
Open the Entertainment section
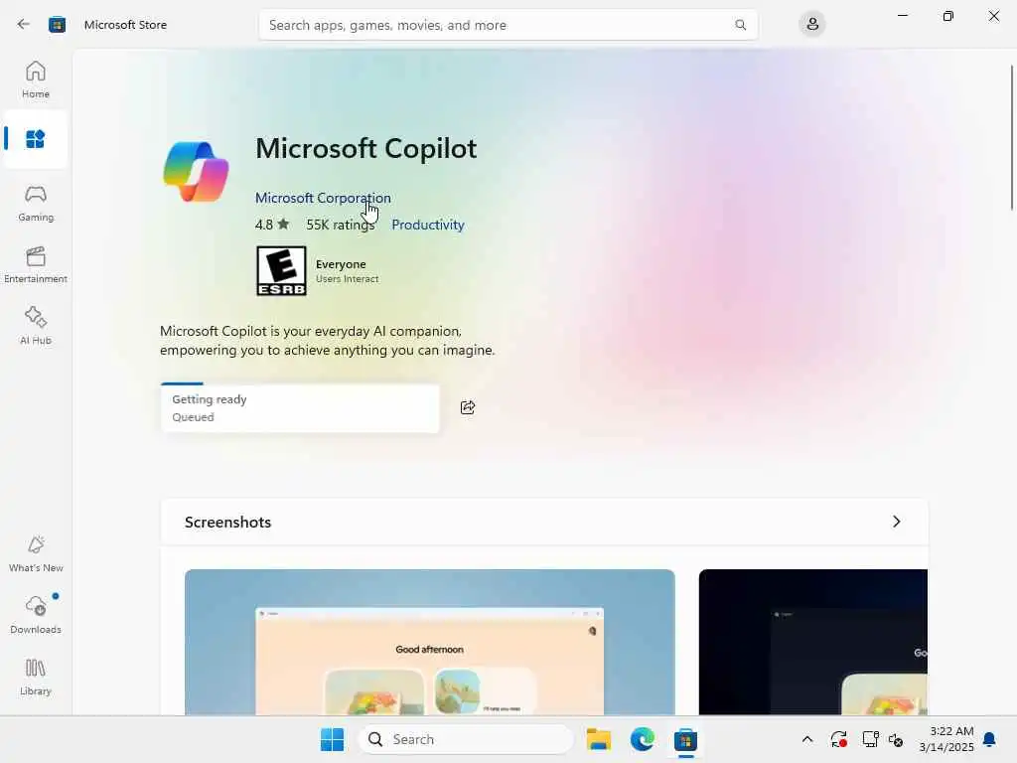click(x=36, y=264)
